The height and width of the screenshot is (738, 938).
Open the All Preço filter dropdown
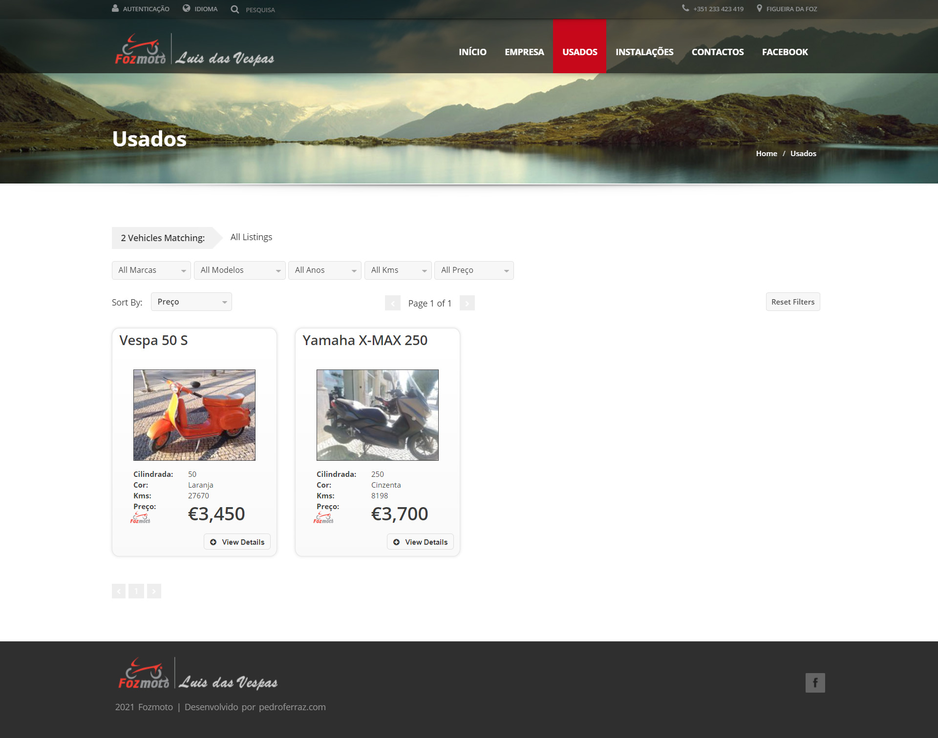[474, 270]
